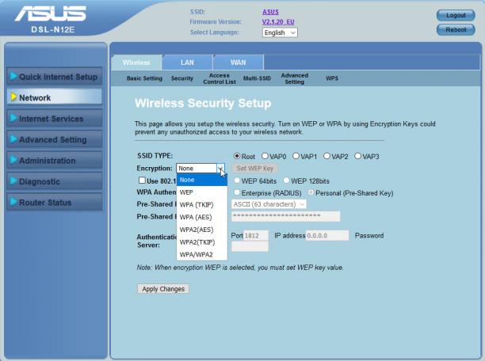The width and height of the screenshot is (485, 361).
Task: Click the Reboot button
Action: pos(456,29)
